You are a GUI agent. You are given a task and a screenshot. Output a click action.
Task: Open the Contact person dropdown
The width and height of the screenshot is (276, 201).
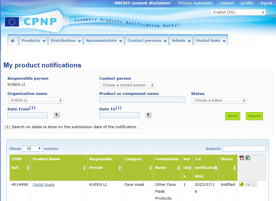click(x=127, y=85)
